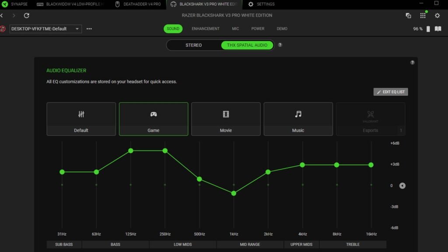
Task: Click the overlapping windows icon top right
Action: pos(408,15)
